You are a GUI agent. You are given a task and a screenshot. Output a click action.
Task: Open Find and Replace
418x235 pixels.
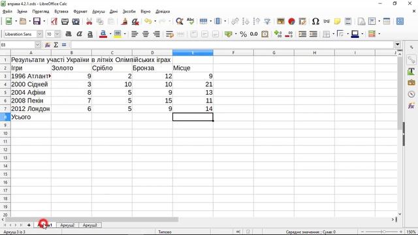(180, 22)
